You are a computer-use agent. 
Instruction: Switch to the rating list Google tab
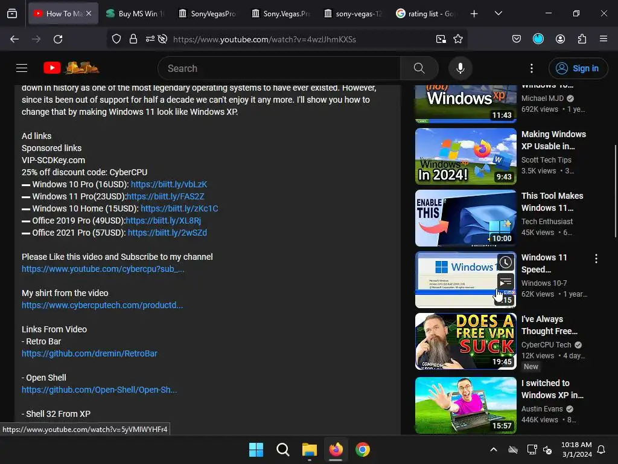pyautogui.click(x=425, y=13)
